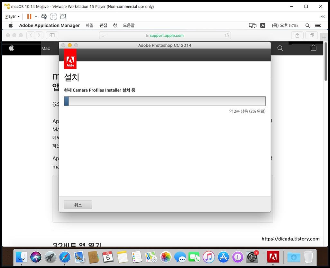
Task: Open Notification Center list icon
Action: pyautogui.click(x=318, y=26)
